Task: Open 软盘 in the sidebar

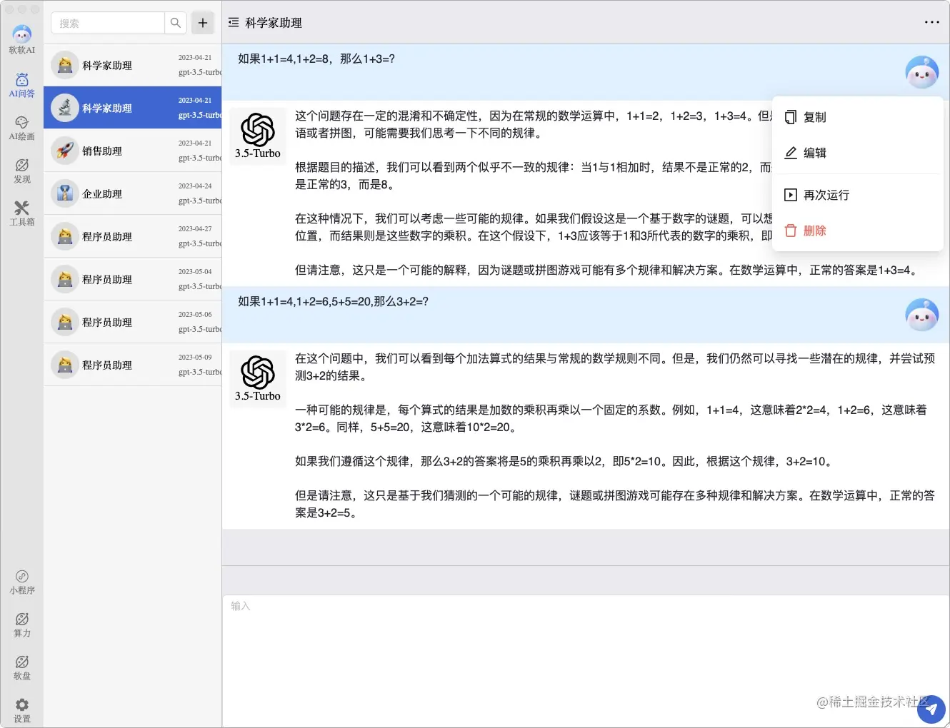Action: coord(21,667)
